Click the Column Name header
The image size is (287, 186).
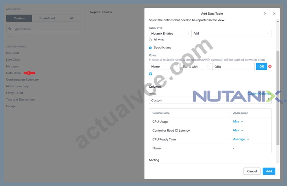[161, 113]
